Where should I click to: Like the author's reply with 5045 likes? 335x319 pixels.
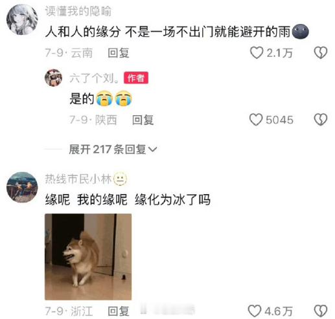pyautogui.click(x=256, y=120)
